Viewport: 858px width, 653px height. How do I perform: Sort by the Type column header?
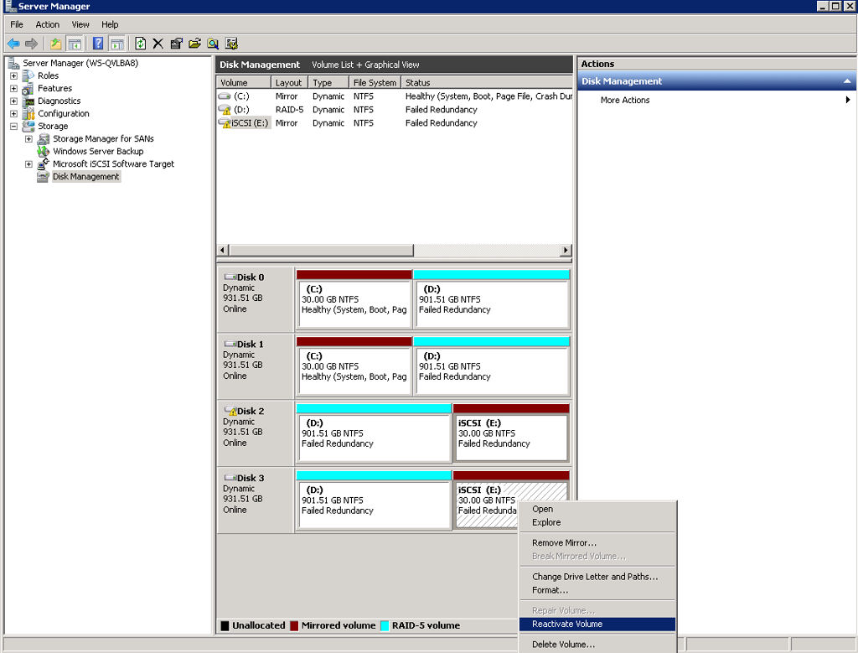[328, 83]
